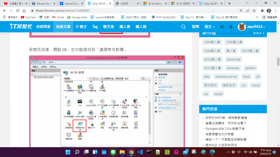The width and height of the screenshot is (280, 157).
Task: Open the browser home page
Action: click(24, 11)
